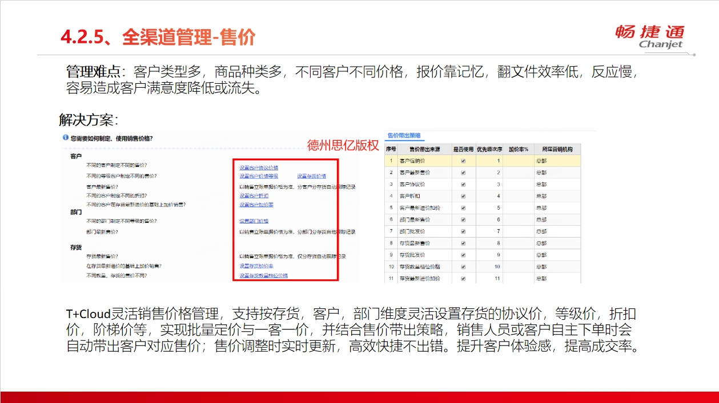Open the 设置客户协议价格 link
This screenshot has height=403, width=719.
259,168
